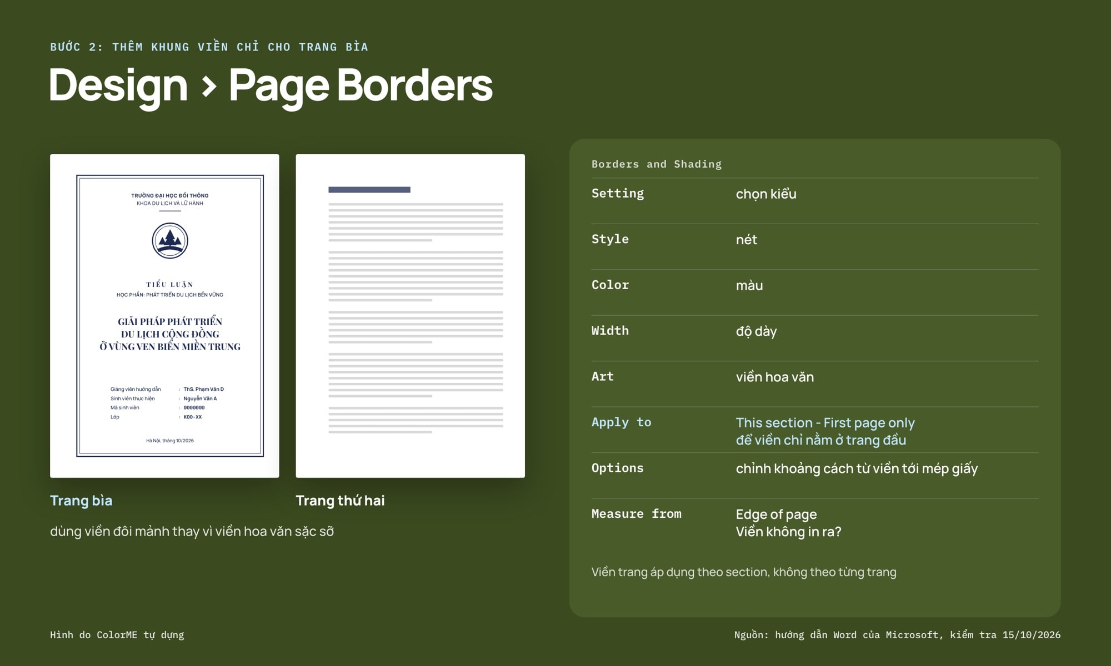The image size is (1111, 666).
Task: Click 'This section - First page only'
Action: click(x=825, y=423)
